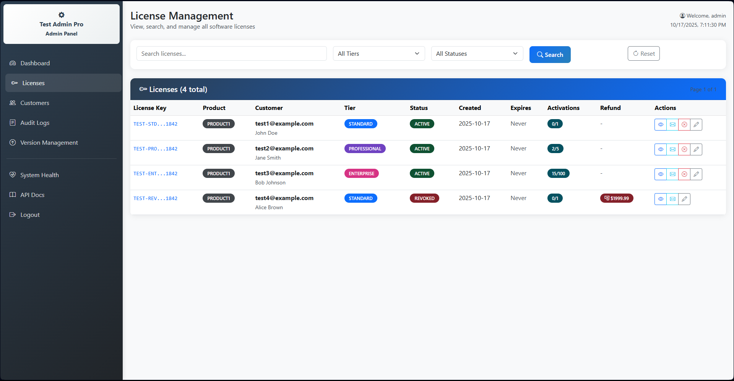Navigate to the Customers section
This screenshot has height=381, width=734.
35,103
